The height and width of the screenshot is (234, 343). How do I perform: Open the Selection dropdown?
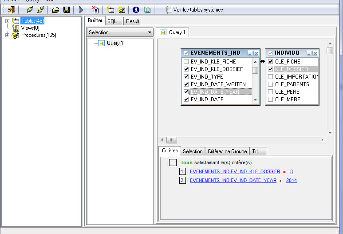coord(150,32)
